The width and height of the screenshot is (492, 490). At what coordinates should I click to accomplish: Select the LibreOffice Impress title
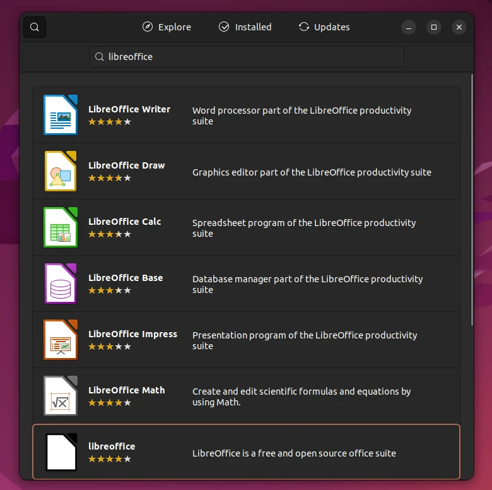[132, 334]
